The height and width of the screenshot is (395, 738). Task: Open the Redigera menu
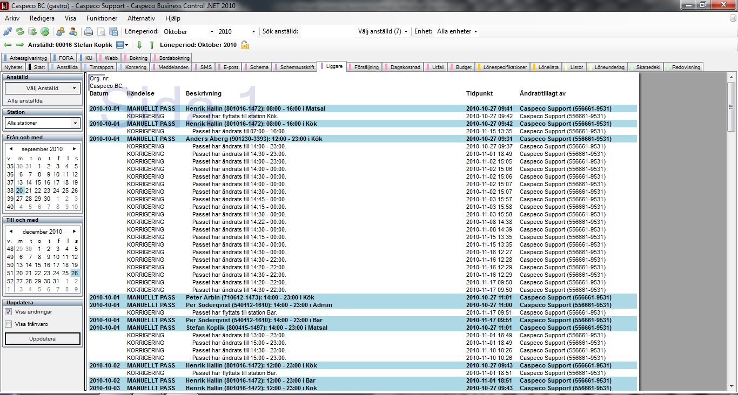[42, 18]
